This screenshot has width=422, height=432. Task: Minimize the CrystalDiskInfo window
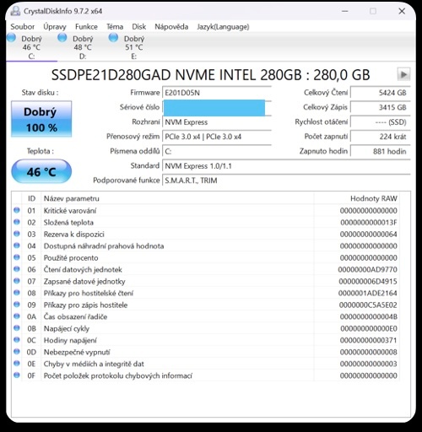click(345, 11)
